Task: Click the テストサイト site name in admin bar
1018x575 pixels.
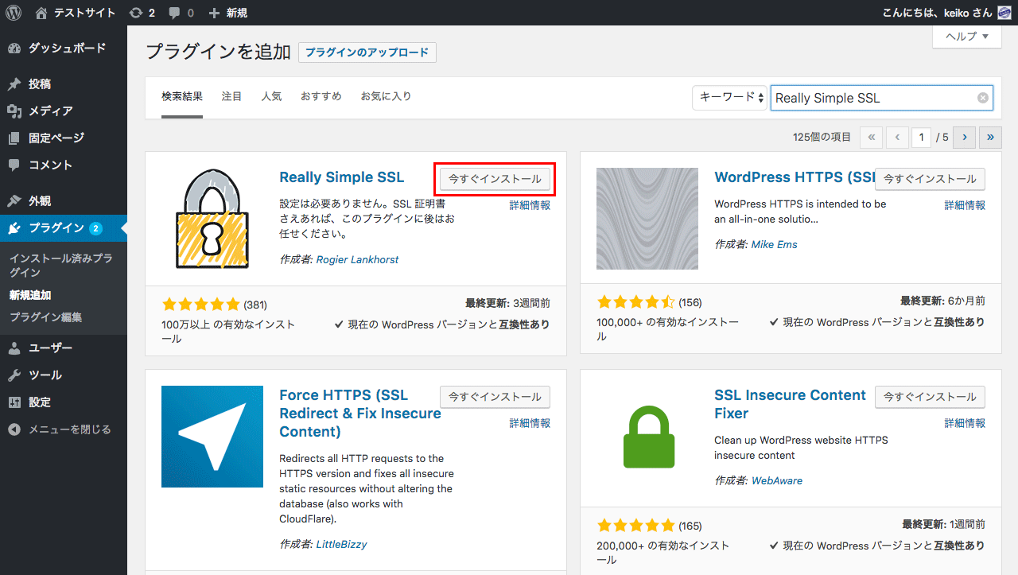Action: point(84,13)
